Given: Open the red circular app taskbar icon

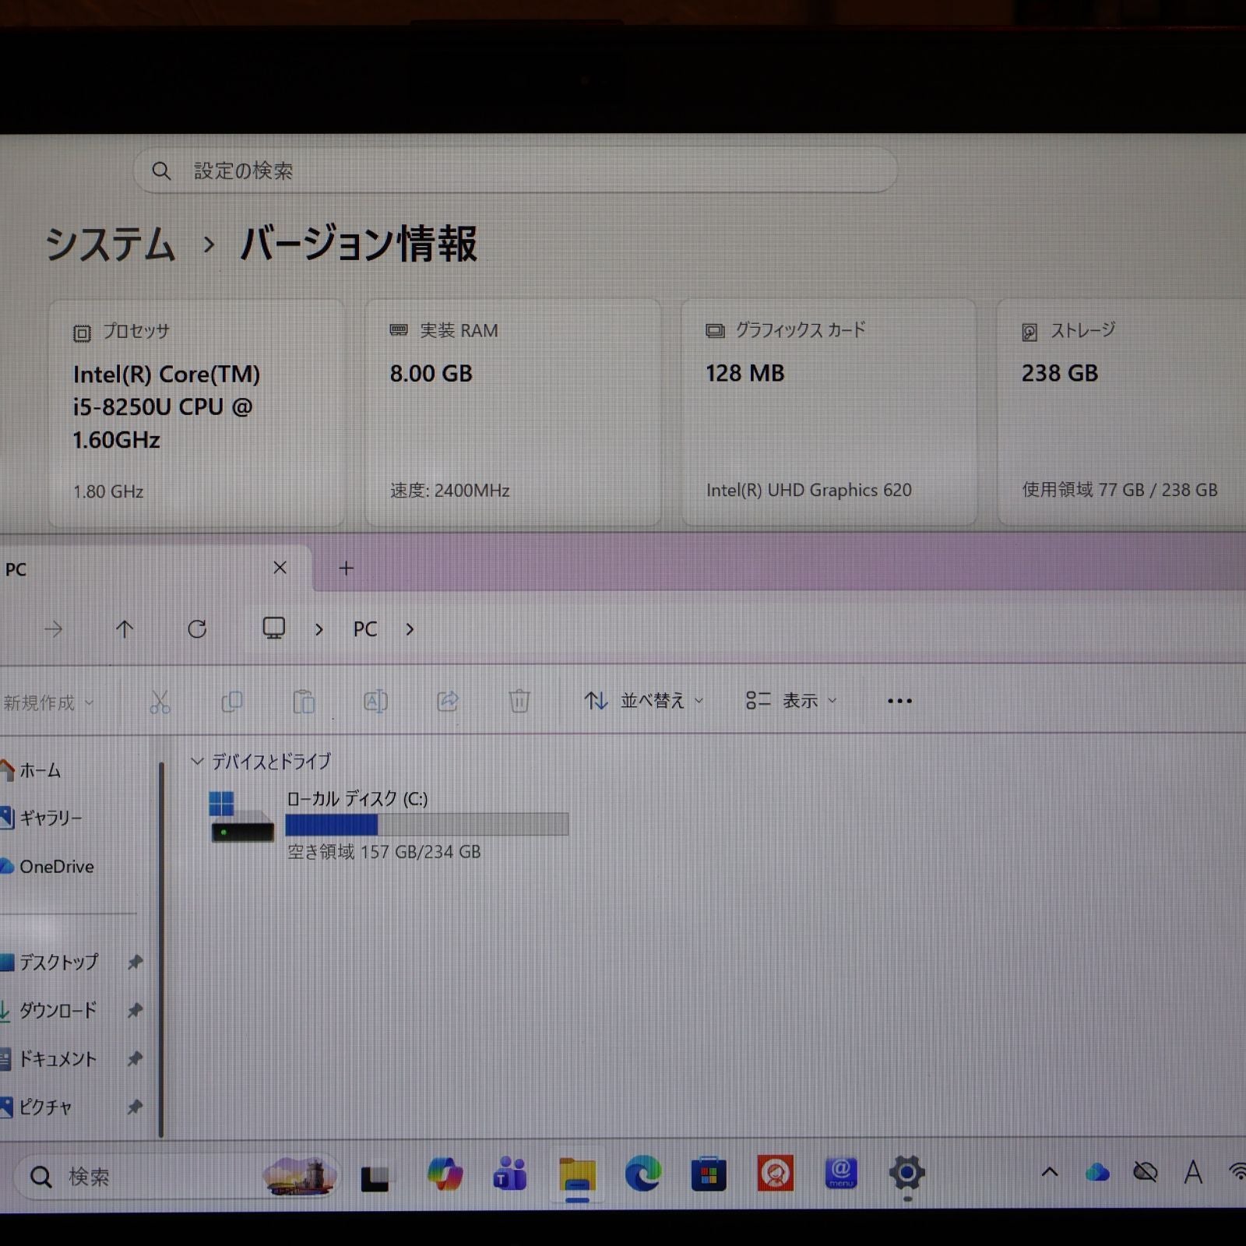Looking at the screenshot, I should pos(776,1173).
